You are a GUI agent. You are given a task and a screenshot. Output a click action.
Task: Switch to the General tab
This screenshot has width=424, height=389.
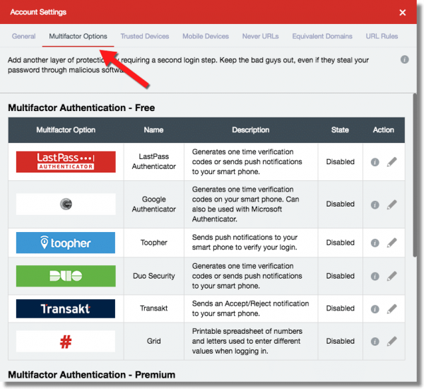[23, 36]
